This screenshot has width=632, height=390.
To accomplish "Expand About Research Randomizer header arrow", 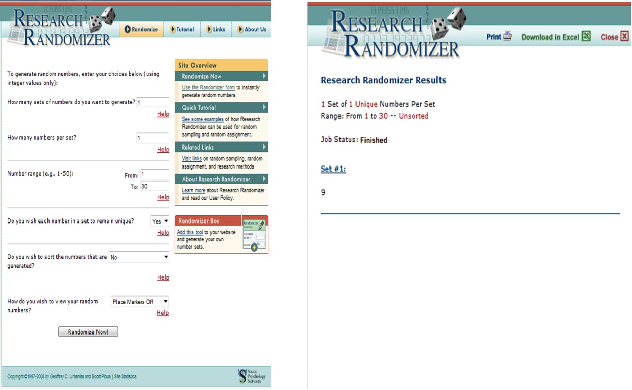I will point(264,179).
